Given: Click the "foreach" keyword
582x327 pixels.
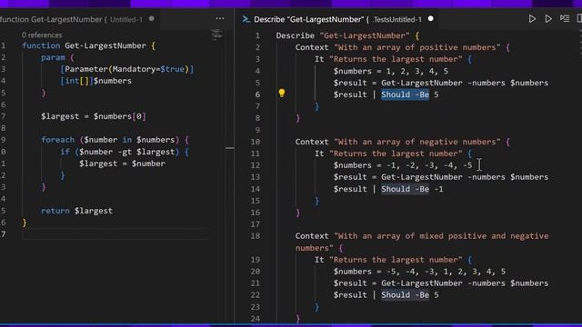Looking at the screenshot, I should click(57, 140).
